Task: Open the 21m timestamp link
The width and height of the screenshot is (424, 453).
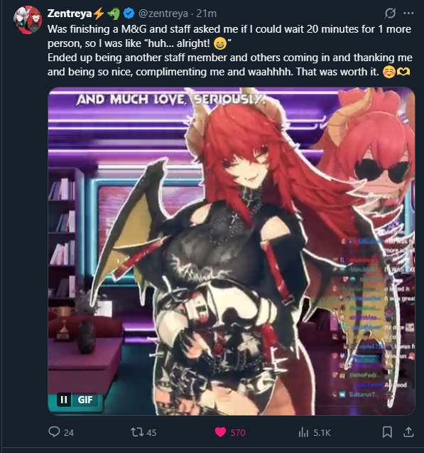Action: tap(206, 14)
